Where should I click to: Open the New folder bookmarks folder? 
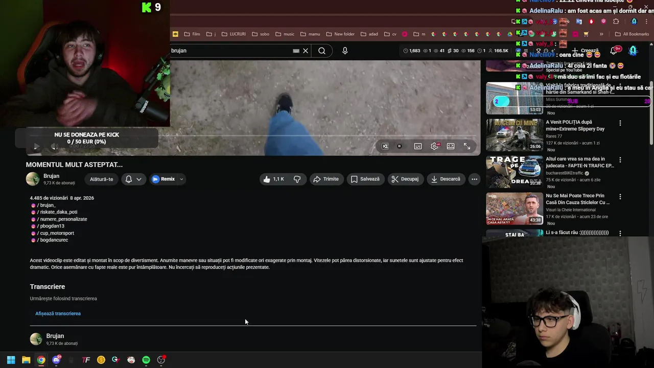[x=340, y=34]
